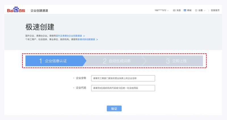The height and width of the screenshot is (120, 227).
Task: Open 消息 messages link
Action: coord(178,10)
